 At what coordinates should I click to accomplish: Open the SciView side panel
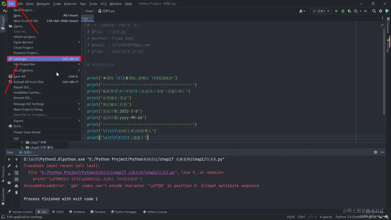pyautogui.click(x=388, y=46)
